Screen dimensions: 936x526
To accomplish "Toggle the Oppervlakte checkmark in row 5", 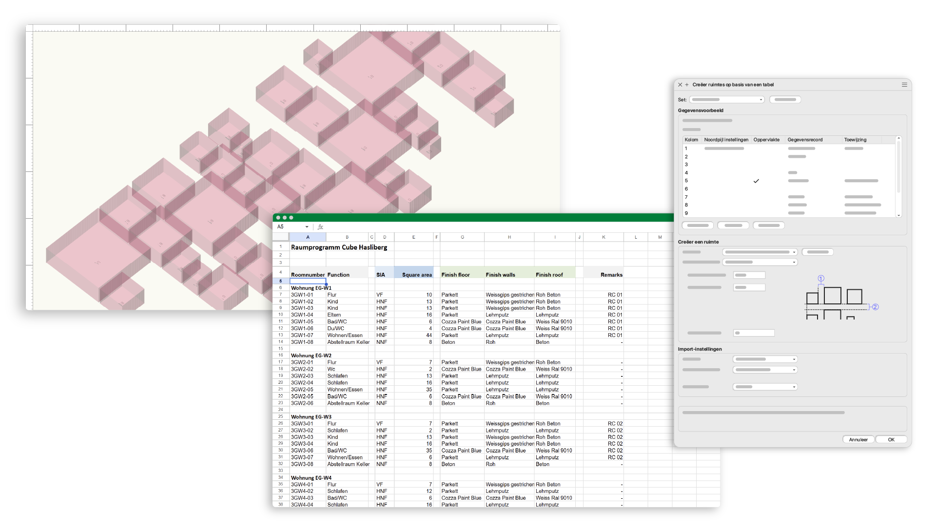I will [756, 181].
